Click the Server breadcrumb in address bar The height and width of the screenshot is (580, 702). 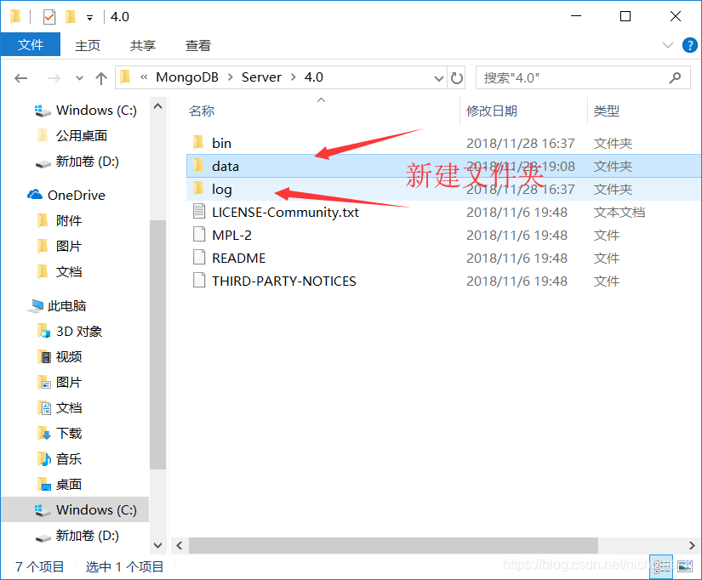point(261,77)
